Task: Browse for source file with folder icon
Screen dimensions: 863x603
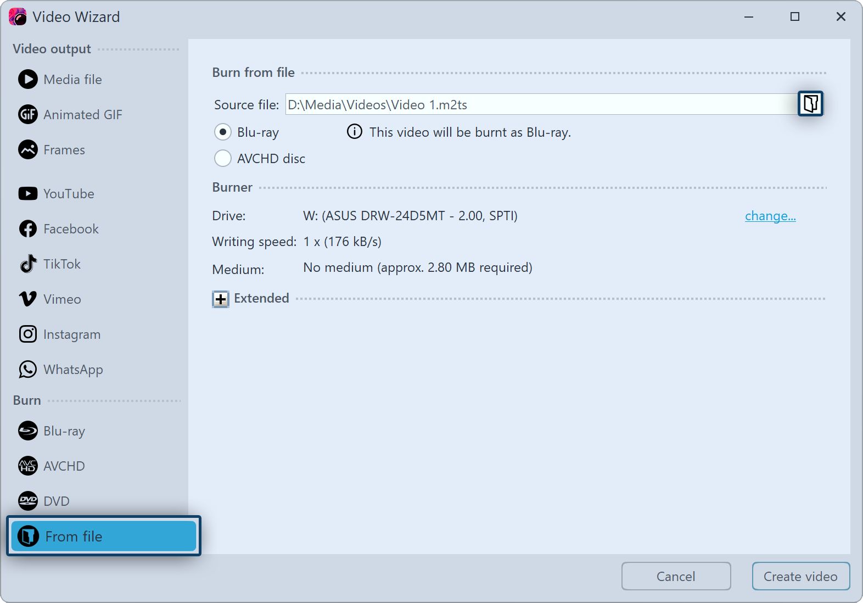Action: point(810,104)
